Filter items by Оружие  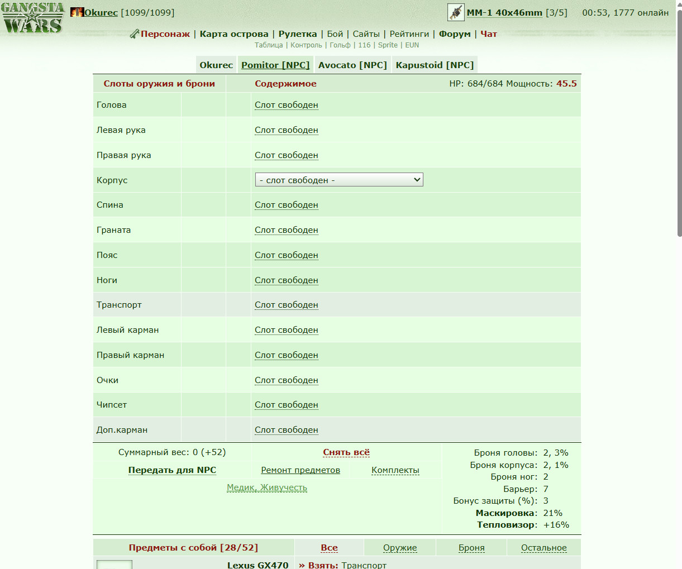tap(400, 548)
